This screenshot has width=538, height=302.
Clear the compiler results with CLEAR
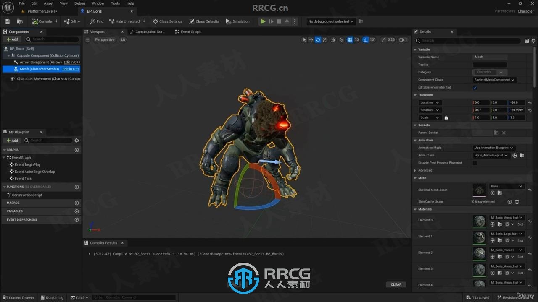click(x=396, y=284)
